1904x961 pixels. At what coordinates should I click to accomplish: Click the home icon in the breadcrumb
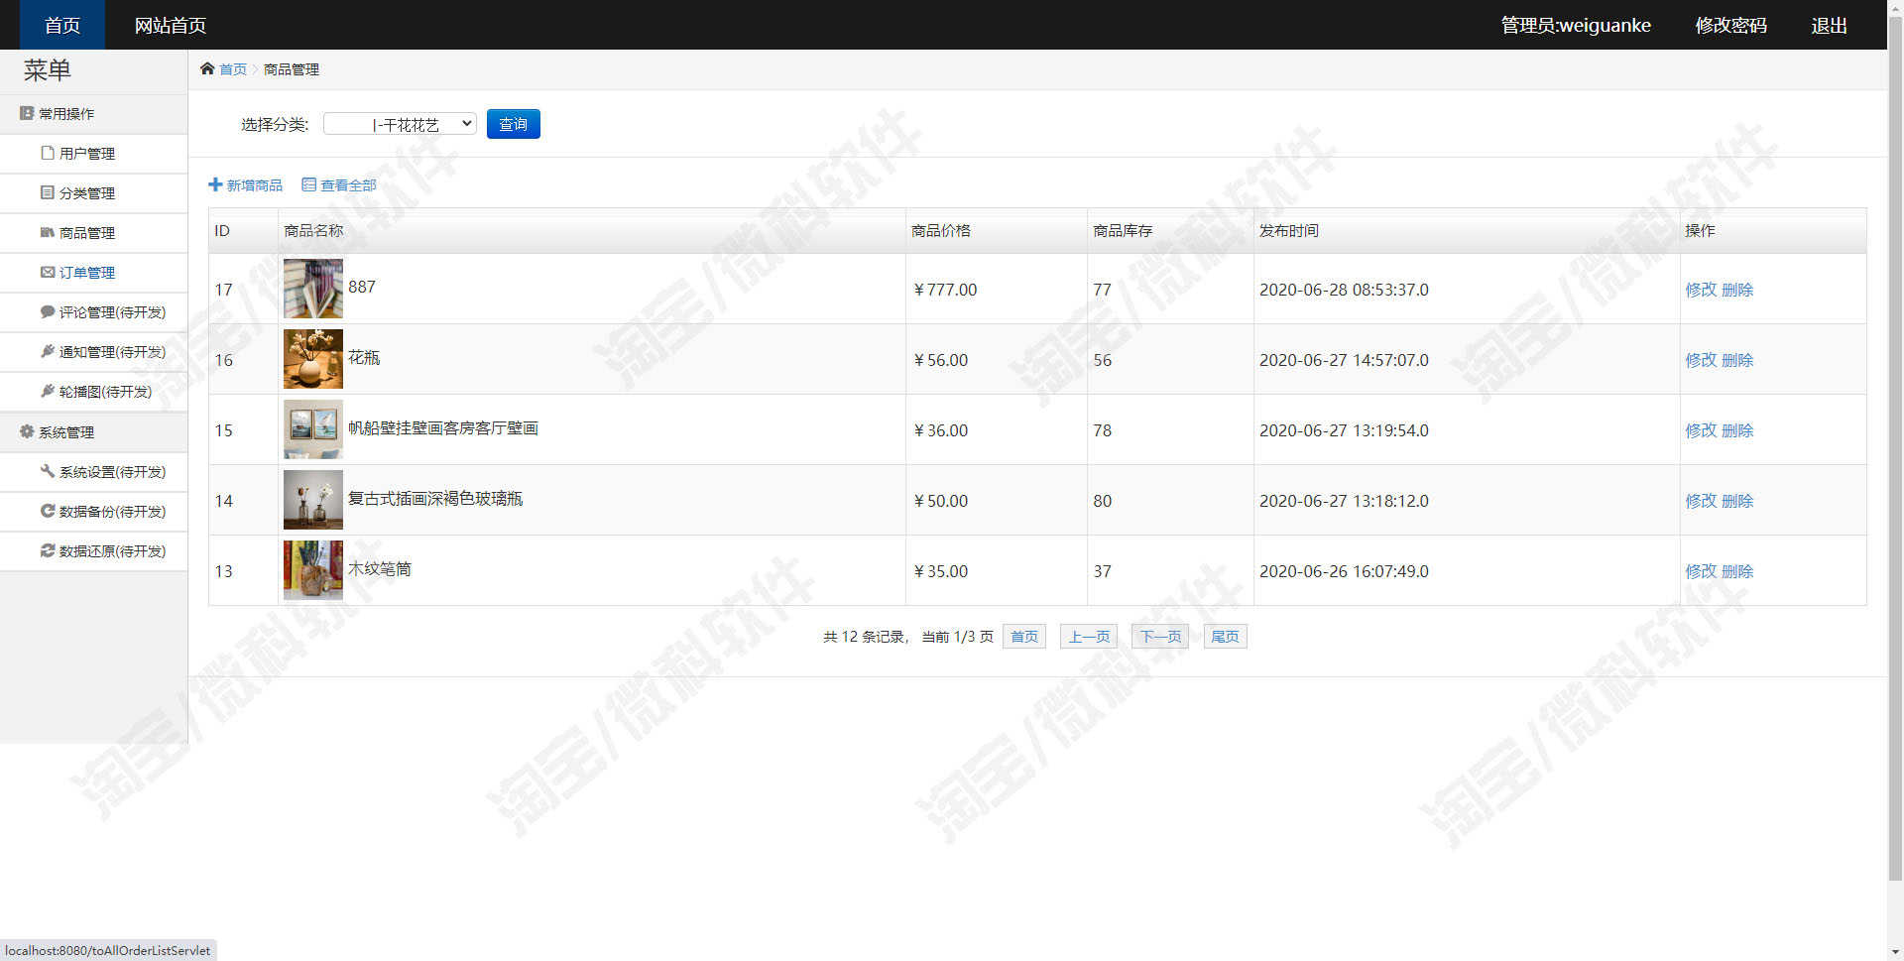coord(207,68)
